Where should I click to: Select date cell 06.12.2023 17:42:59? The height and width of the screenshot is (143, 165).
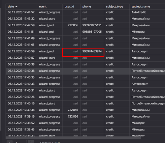[21, 25]
